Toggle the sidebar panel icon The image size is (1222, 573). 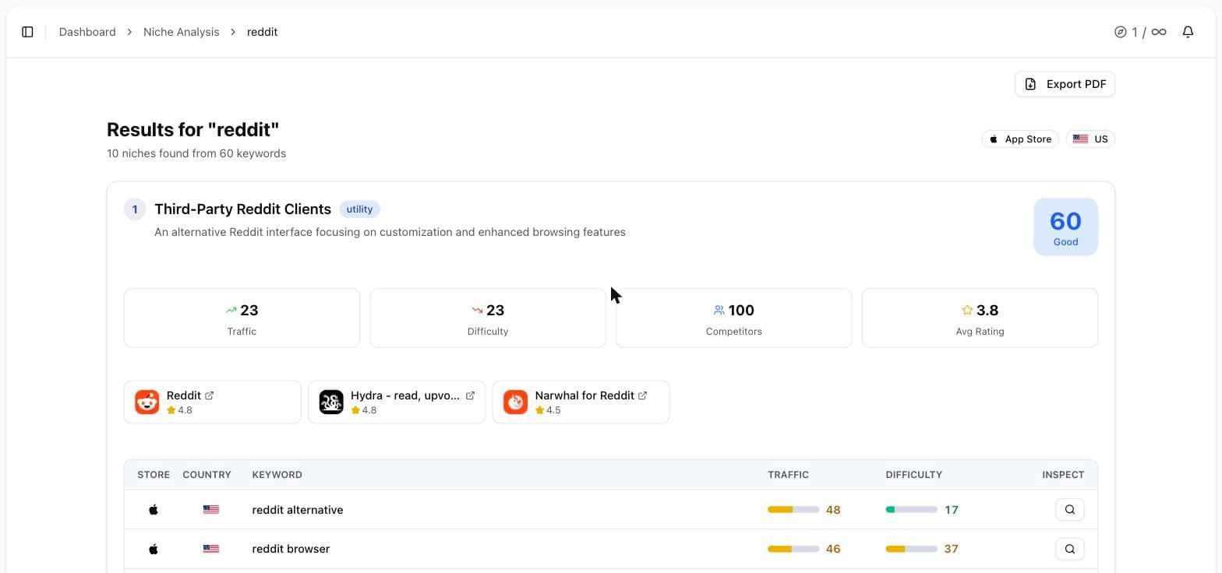tap(27, 32)
